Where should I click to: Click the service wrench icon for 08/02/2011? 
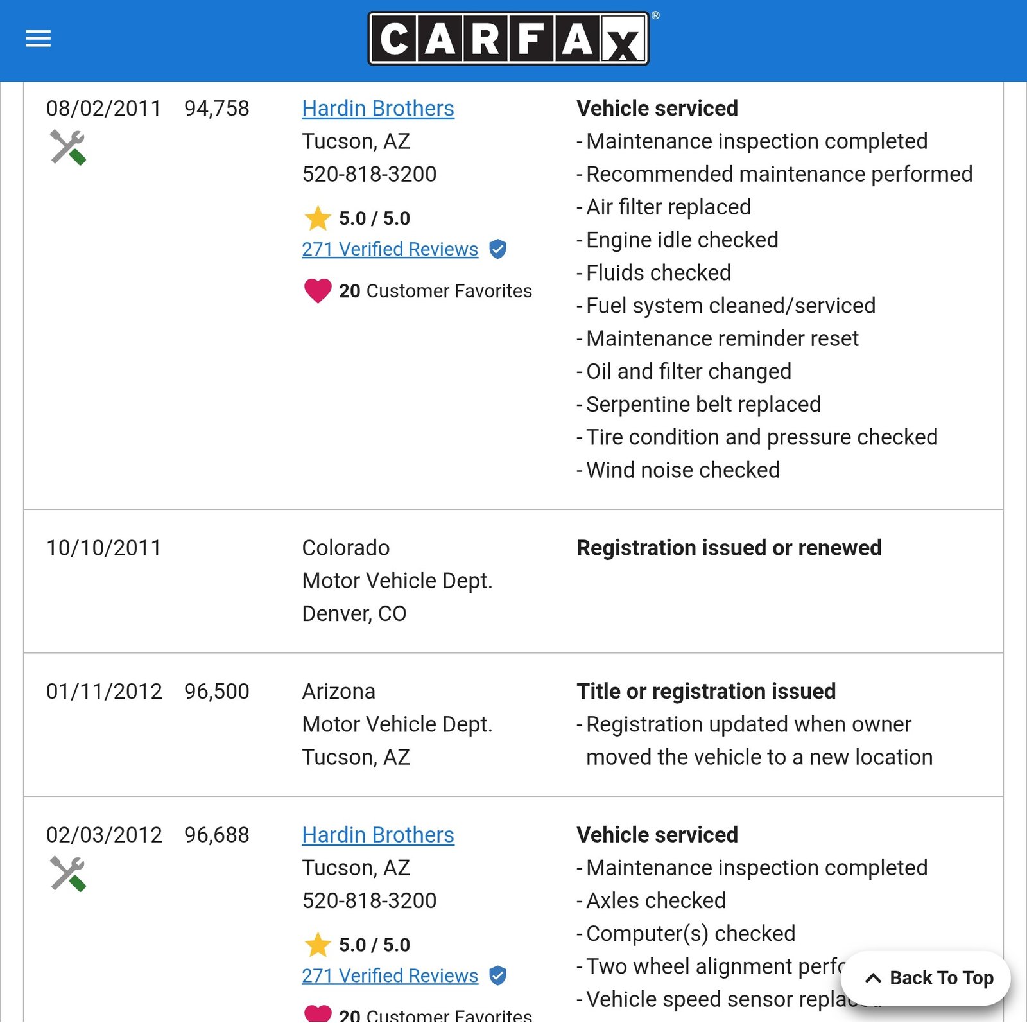click(x=67, y=147)
